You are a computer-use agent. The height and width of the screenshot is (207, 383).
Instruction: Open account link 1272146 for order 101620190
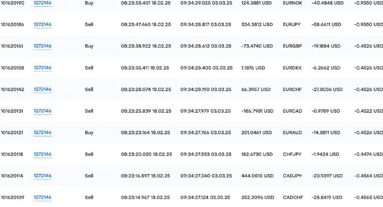click(43, 3)
